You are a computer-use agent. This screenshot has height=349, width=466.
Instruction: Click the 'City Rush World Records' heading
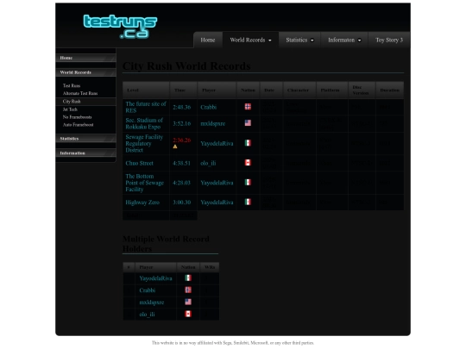click(x=186, y=66)
